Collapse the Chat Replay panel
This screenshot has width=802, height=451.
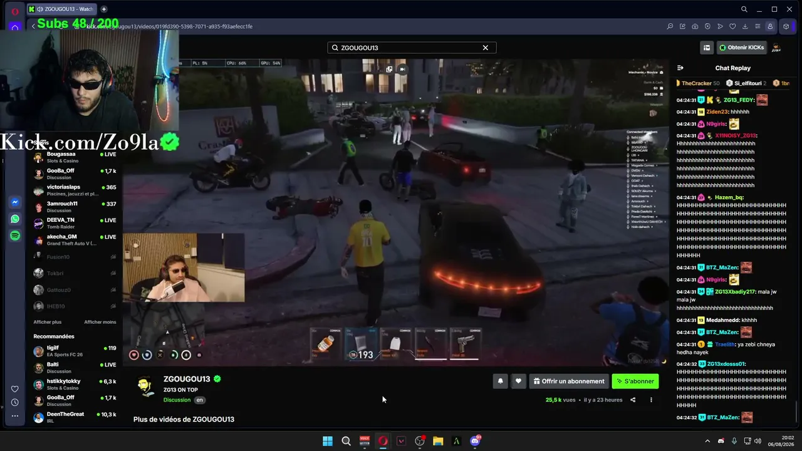click(x=680, y=68)
